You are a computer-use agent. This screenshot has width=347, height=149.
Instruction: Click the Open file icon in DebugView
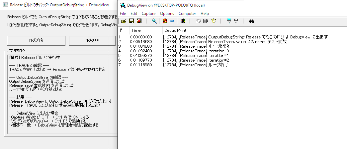124,21
